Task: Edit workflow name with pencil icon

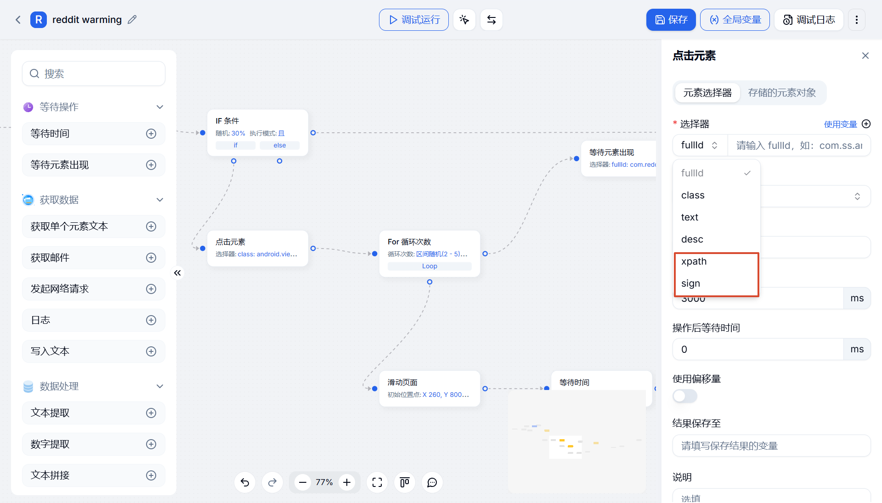Action: click(x=132, y=20)
